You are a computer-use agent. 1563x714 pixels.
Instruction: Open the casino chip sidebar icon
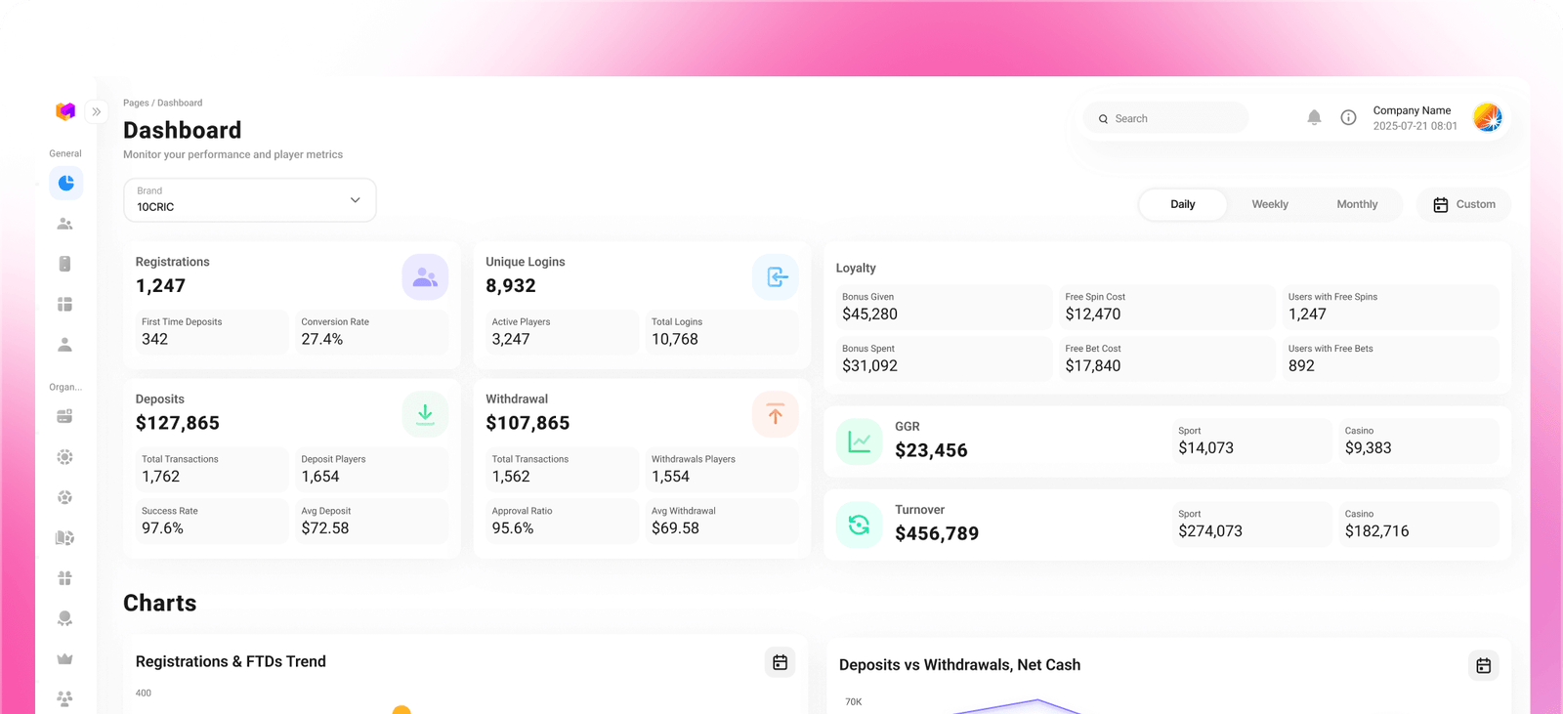(65, 457)
